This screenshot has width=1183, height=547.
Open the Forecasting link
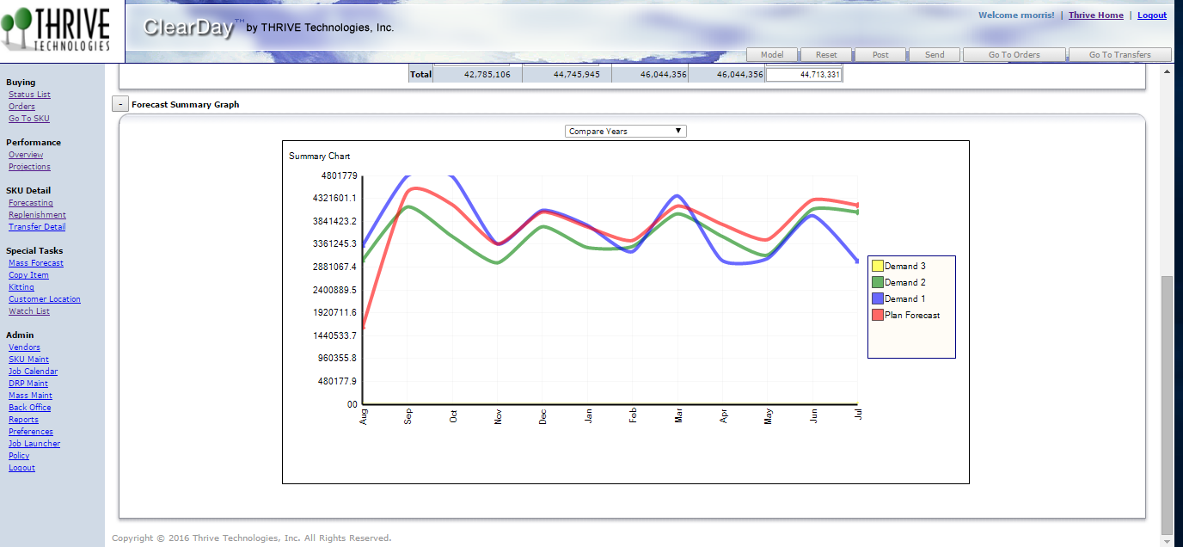31,203
